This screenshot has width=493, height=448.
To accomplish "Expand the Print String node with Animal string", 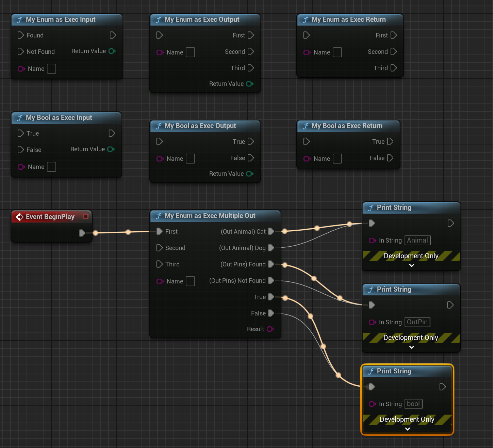I will (411, 265).
